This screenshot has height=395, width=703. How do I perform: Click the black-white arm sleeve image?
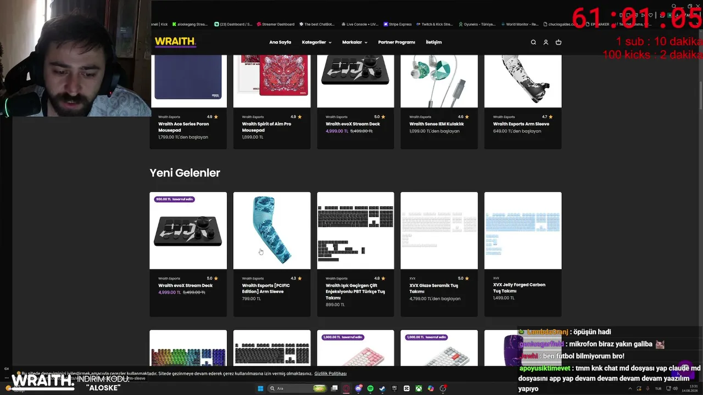(523, 81)
